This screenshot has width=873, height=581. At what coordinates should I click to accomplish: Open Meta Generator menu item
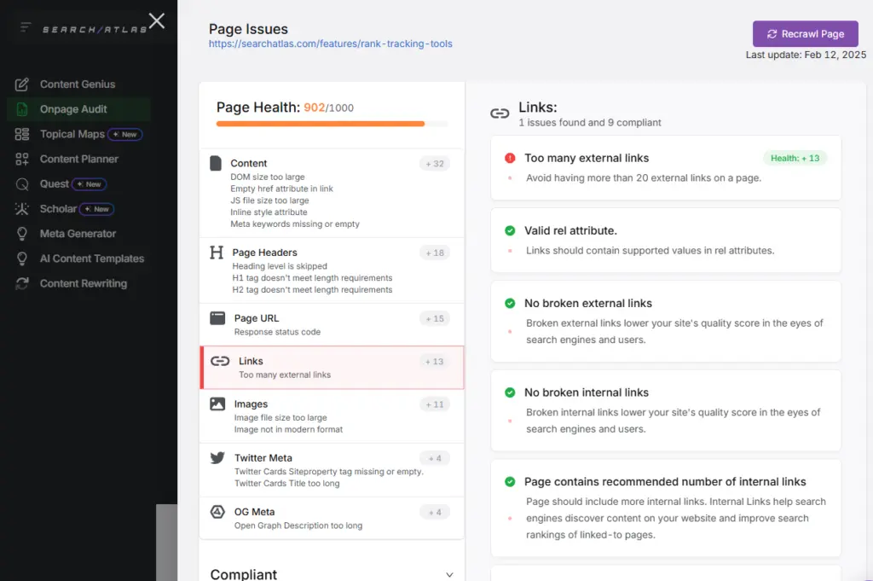point(78,234)
